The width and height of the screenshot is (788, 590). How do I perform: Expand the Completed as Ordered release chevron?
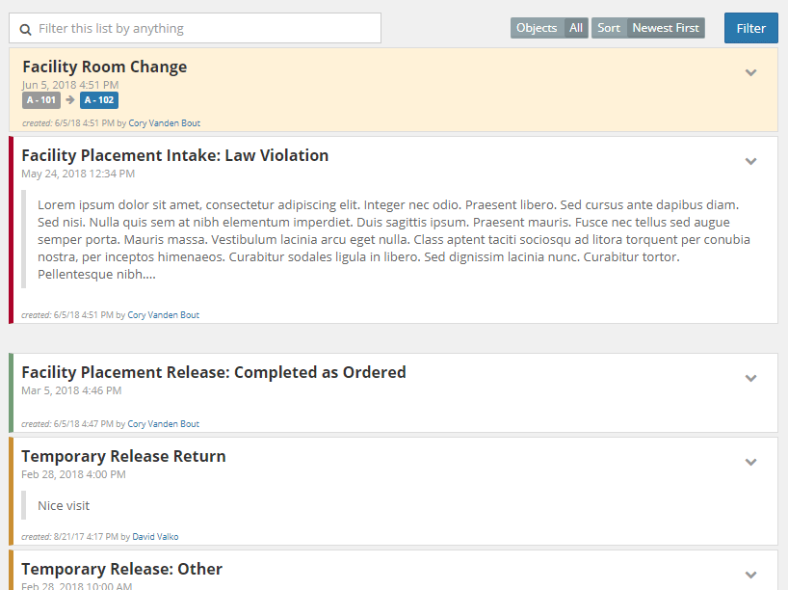pos(751,378)
